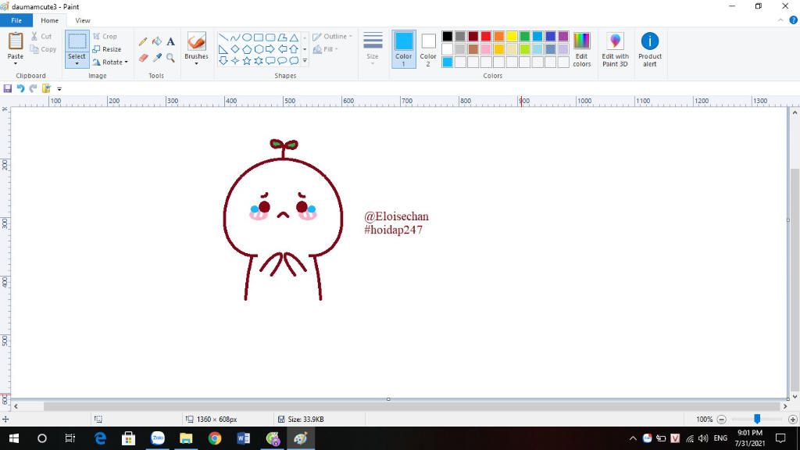Choose the Diamond shape
The height and width of the screenshot is (450, 800).
click(234, 49)
